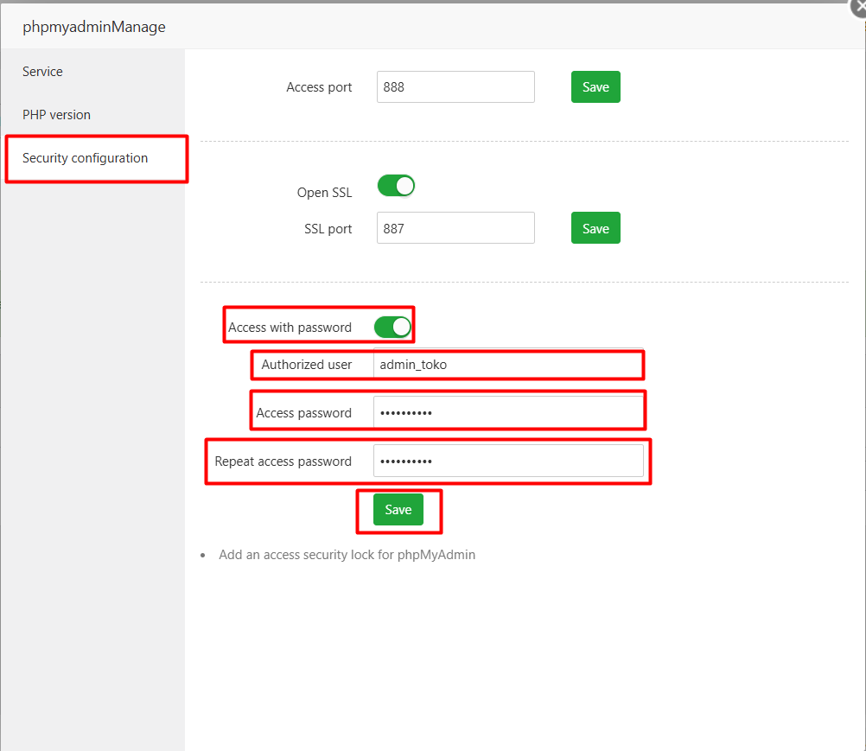This screenshot has width=866, height=751.
Task: Switch to the Service section
Action: pos(42,72)
